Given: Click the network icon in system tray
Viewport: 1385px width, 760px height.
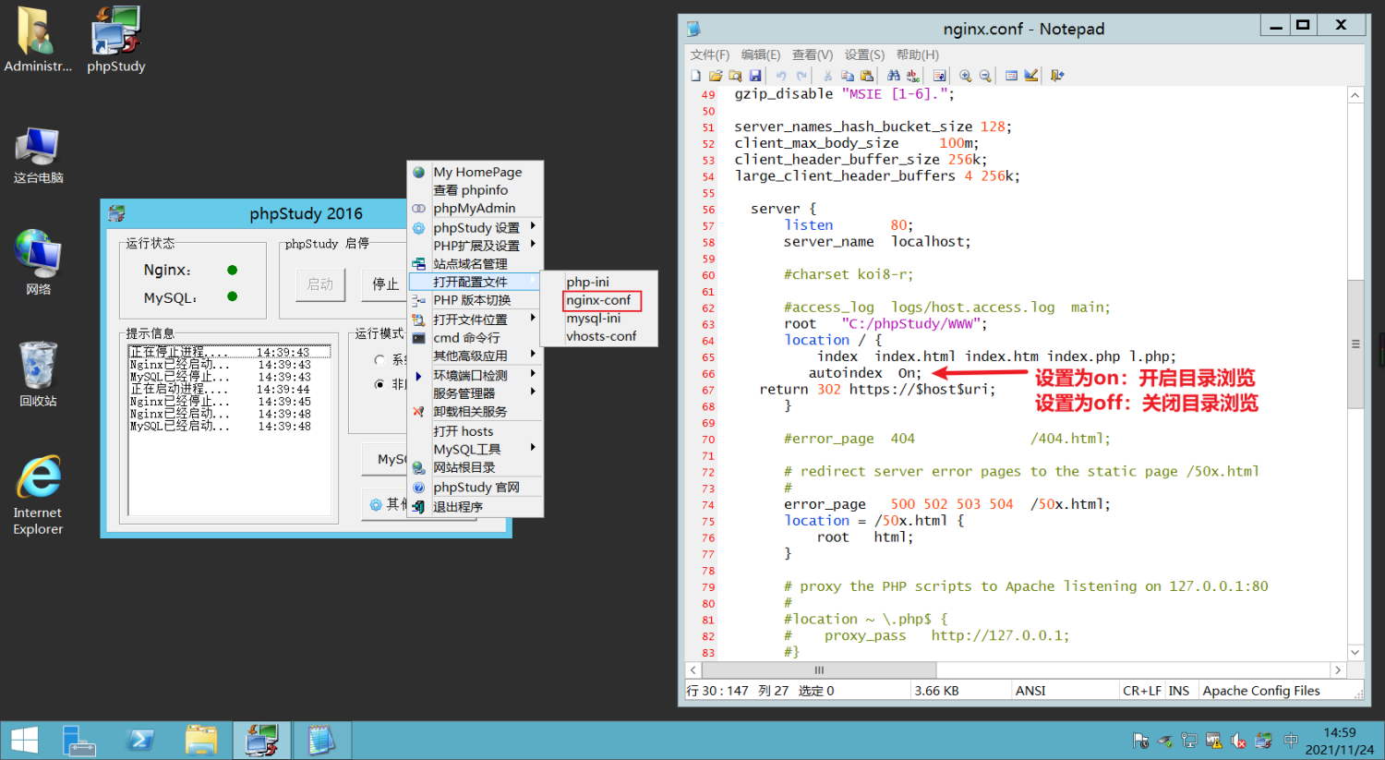Looking at the screenshot, I should pyautogui.click(x=1189, y=741).
